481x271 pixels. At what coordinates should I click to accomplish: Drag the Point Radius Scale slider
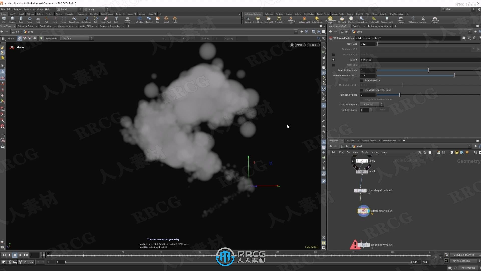coord(428,70)
